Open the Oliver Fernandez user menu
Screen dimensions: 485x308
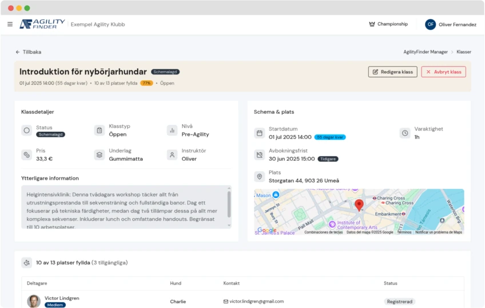pos(451,25)
